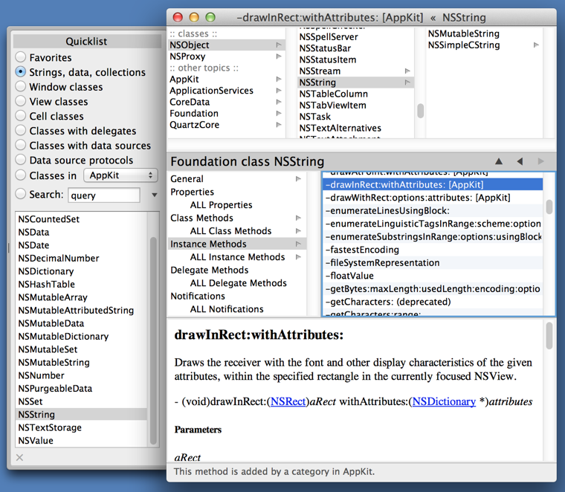This screenshot has height=492, width=565.
Task: Open the General subtopic
Action: (236, 178)
